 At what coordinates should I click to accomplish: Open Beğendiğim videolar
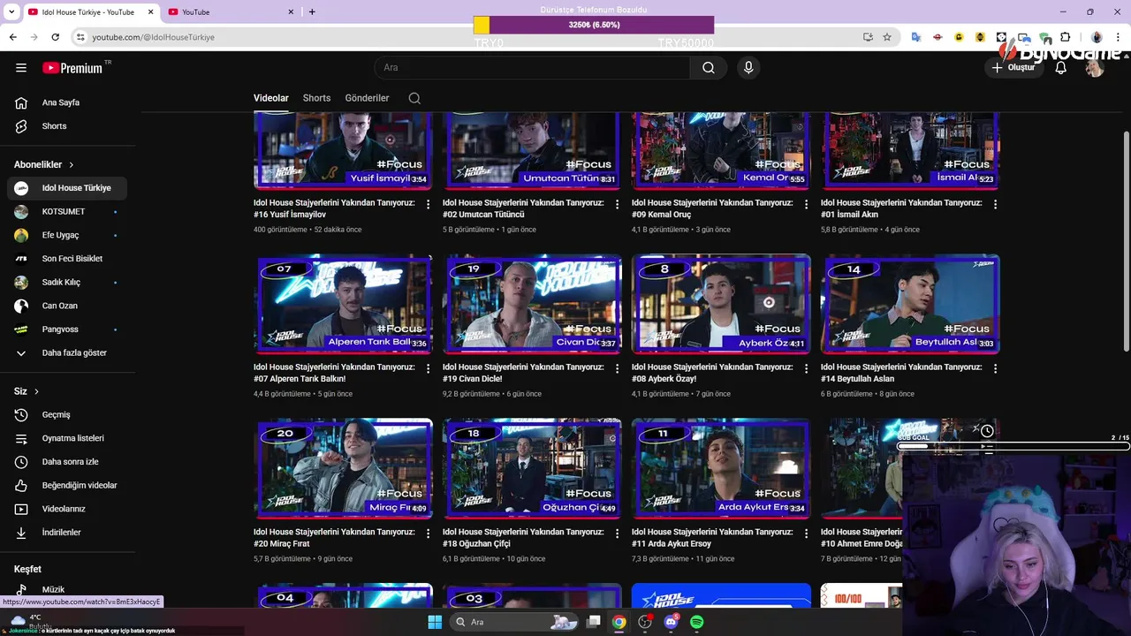pyautogui.click(x=67, y=485)
